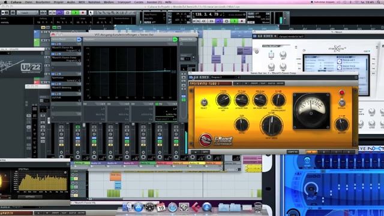Click the Release Time knob

point(260,100)
